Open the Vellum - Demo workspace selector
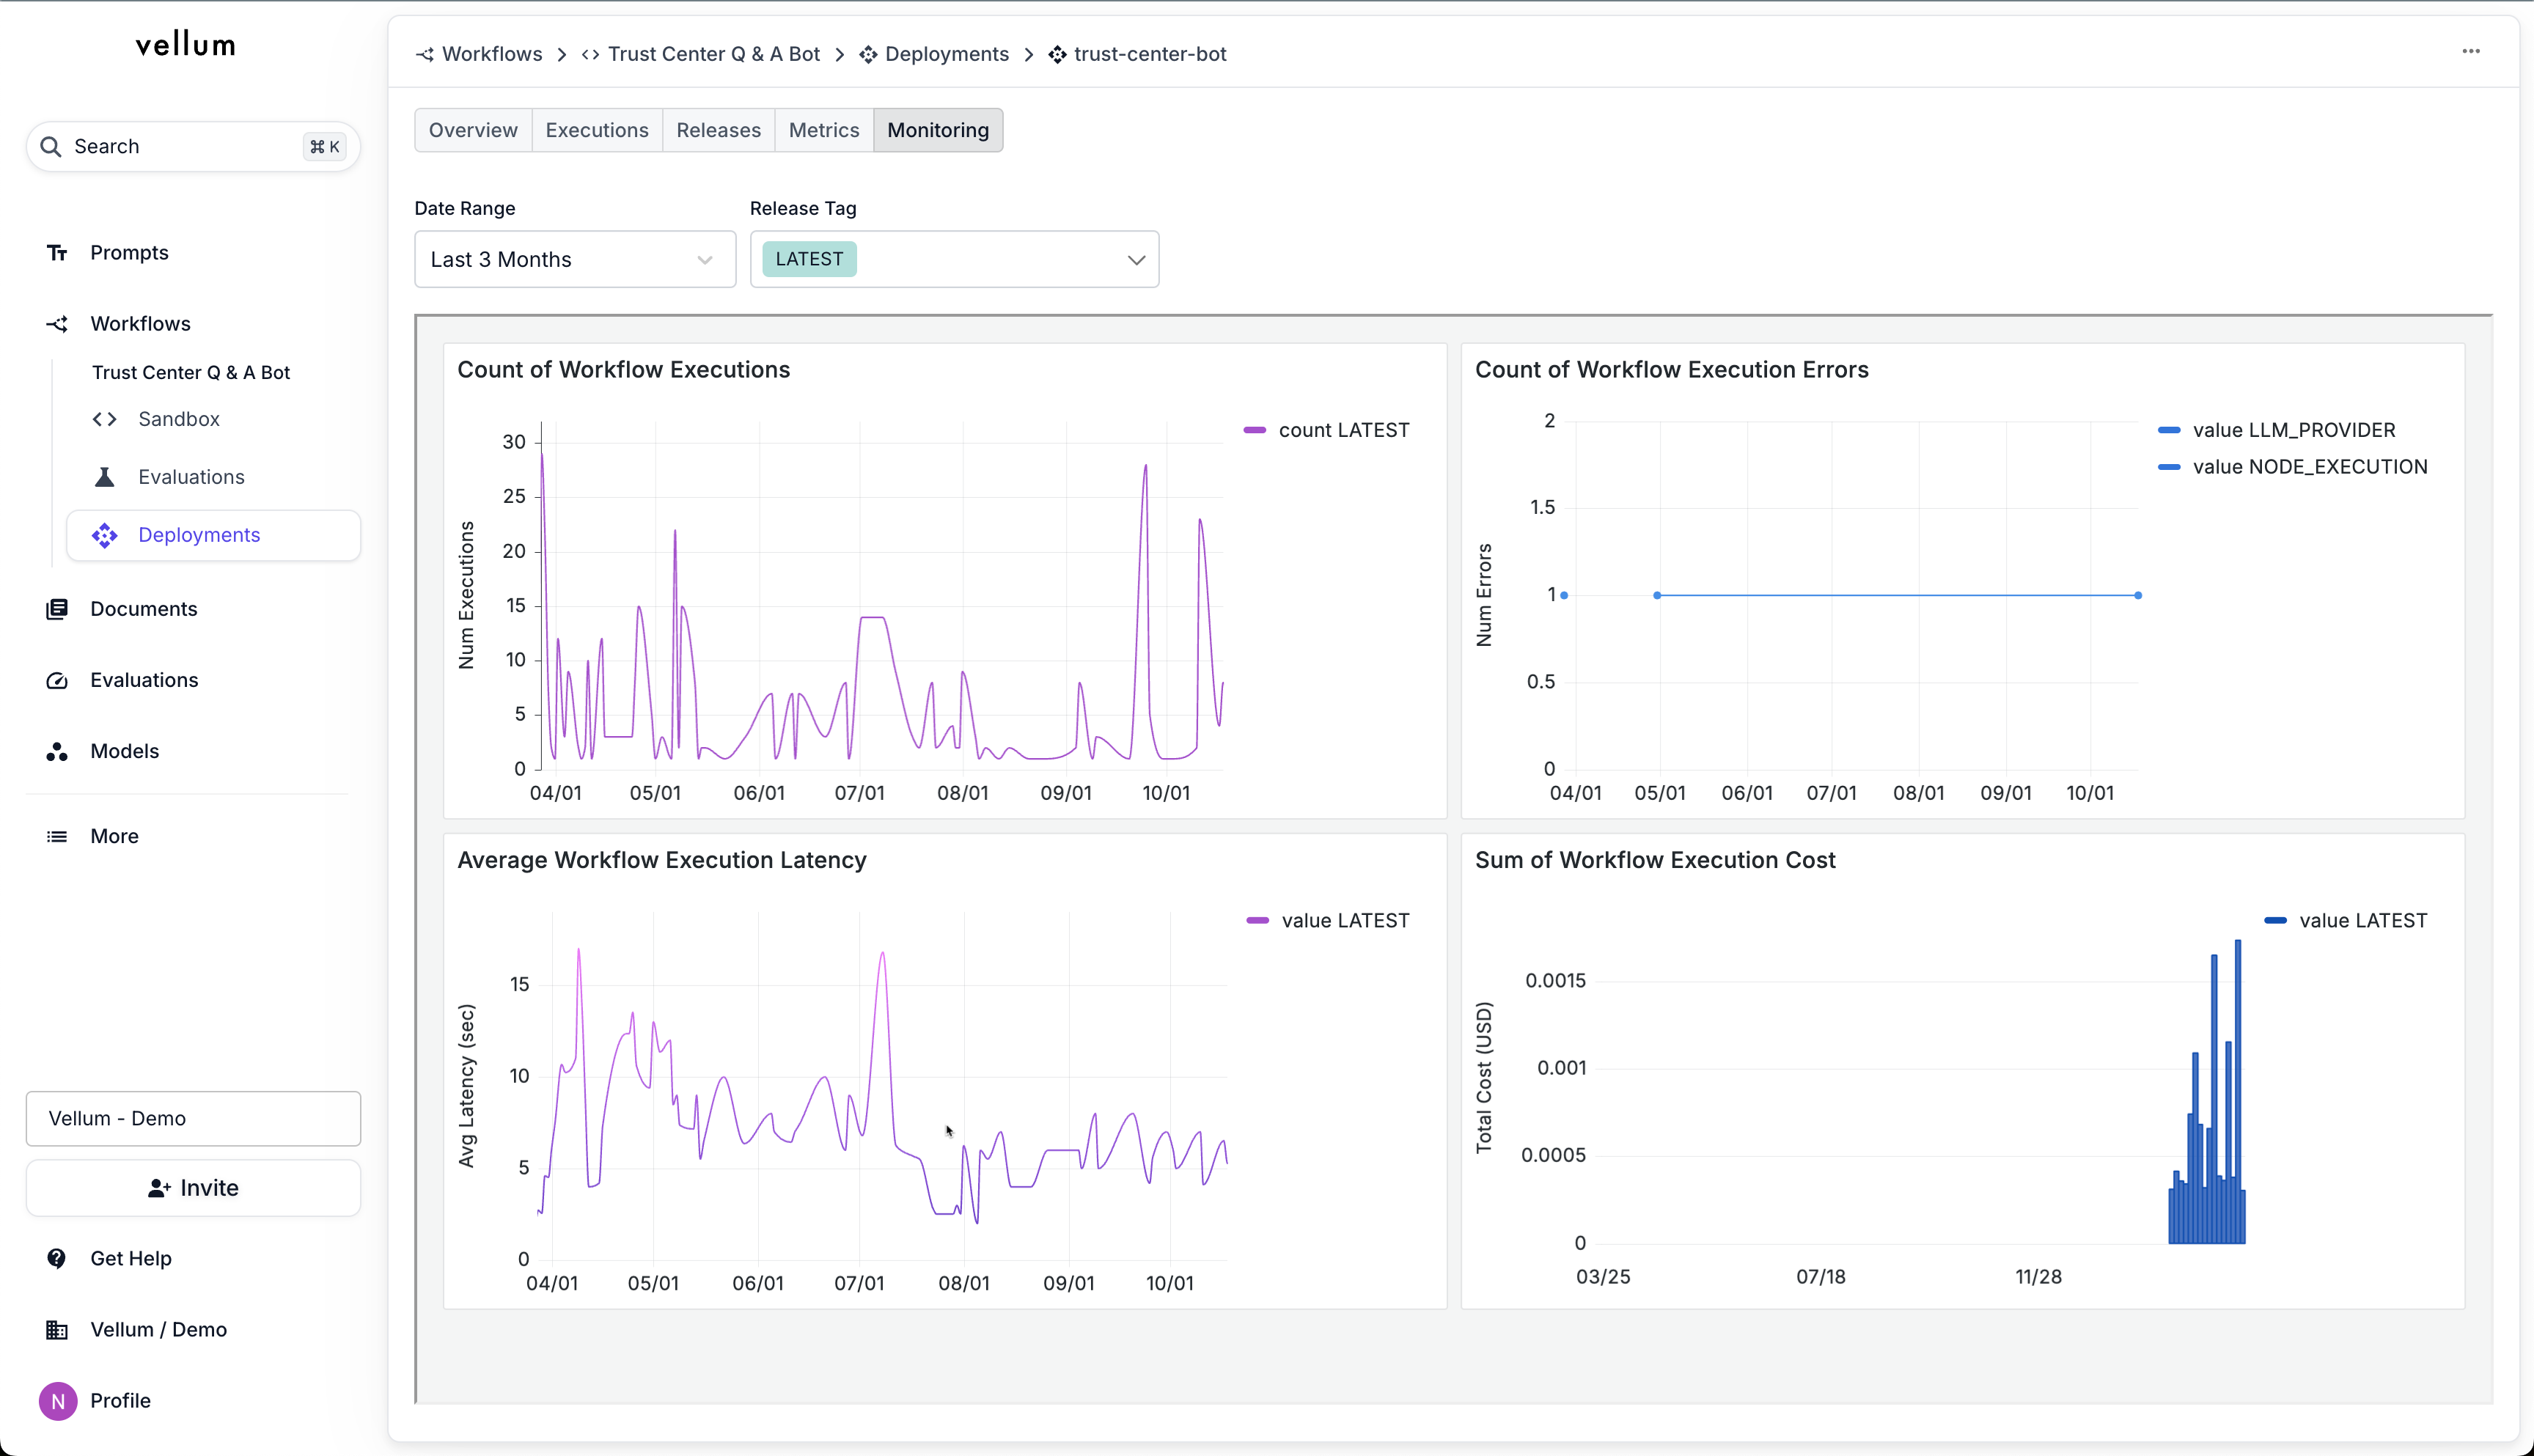The image size is (2534, 1456). point(193,1118)
